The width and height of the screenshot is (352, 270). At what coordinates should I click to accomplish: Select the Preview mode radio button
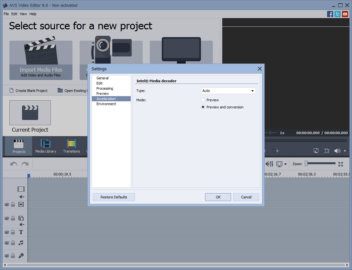(203, 100)
